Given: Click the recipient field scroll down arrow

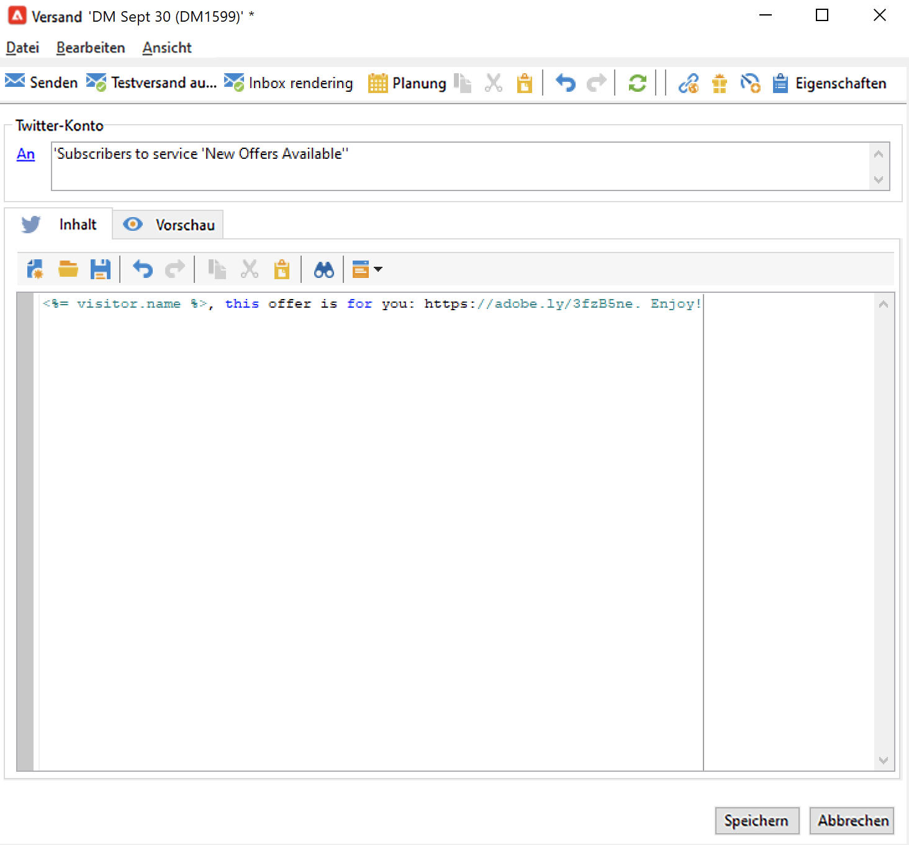Looking at the screenshot, I should point(879,180).
